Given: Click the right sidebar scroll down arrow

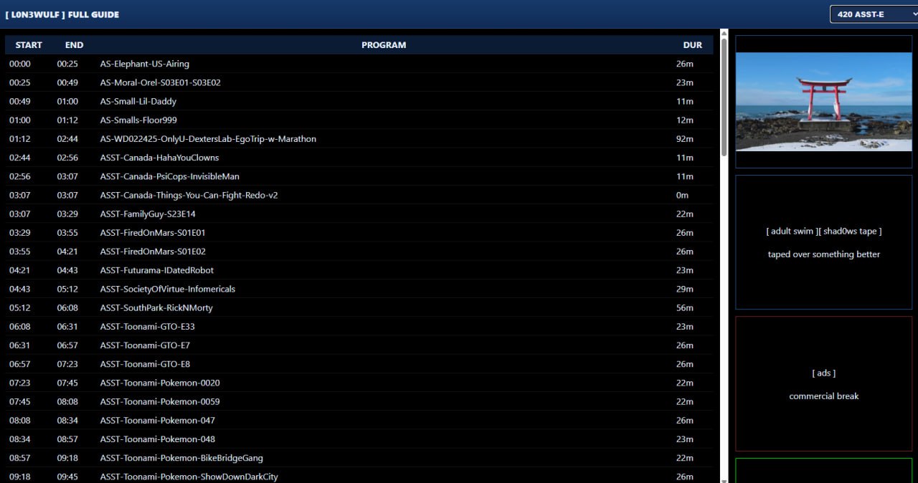Looking at the screenshot, I should tap(724, 479).
